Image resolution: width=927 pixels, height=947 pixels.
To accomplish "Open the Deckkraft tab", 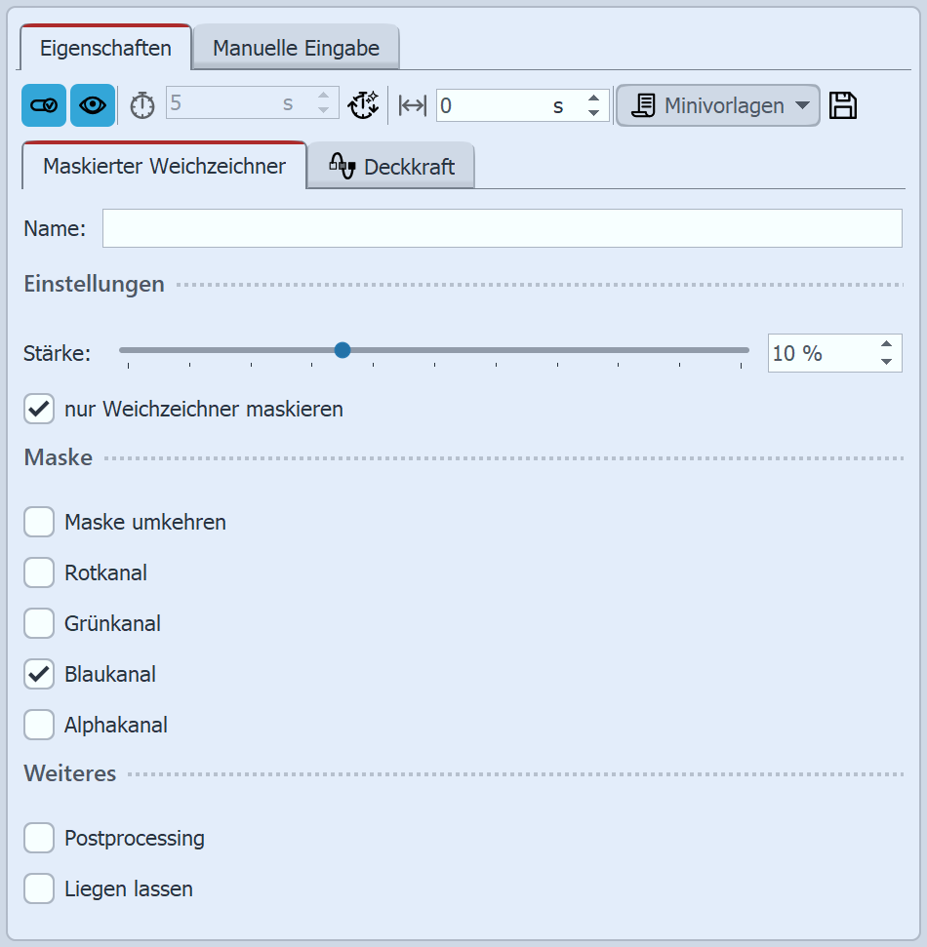I will click(x=391, y=167).
